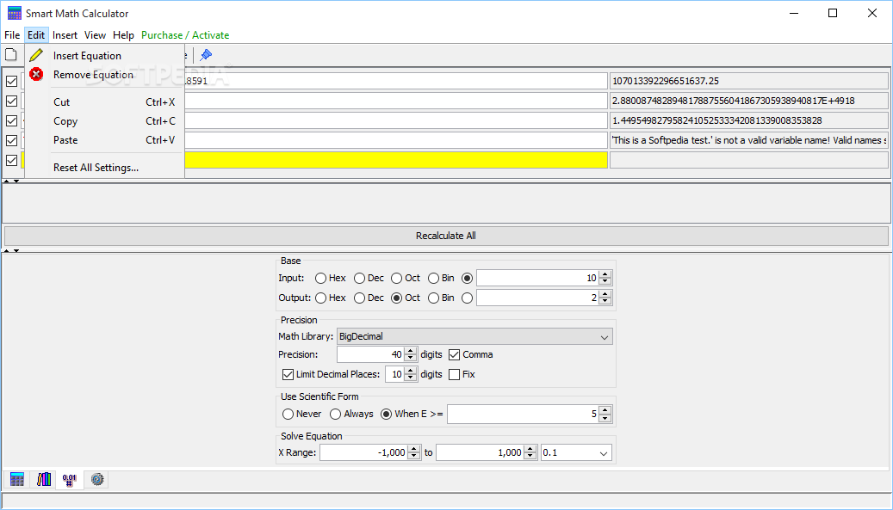Click the X Range maximum field 1,000
Viewport: 893px width, 510px height.
(x=481, y=453)
